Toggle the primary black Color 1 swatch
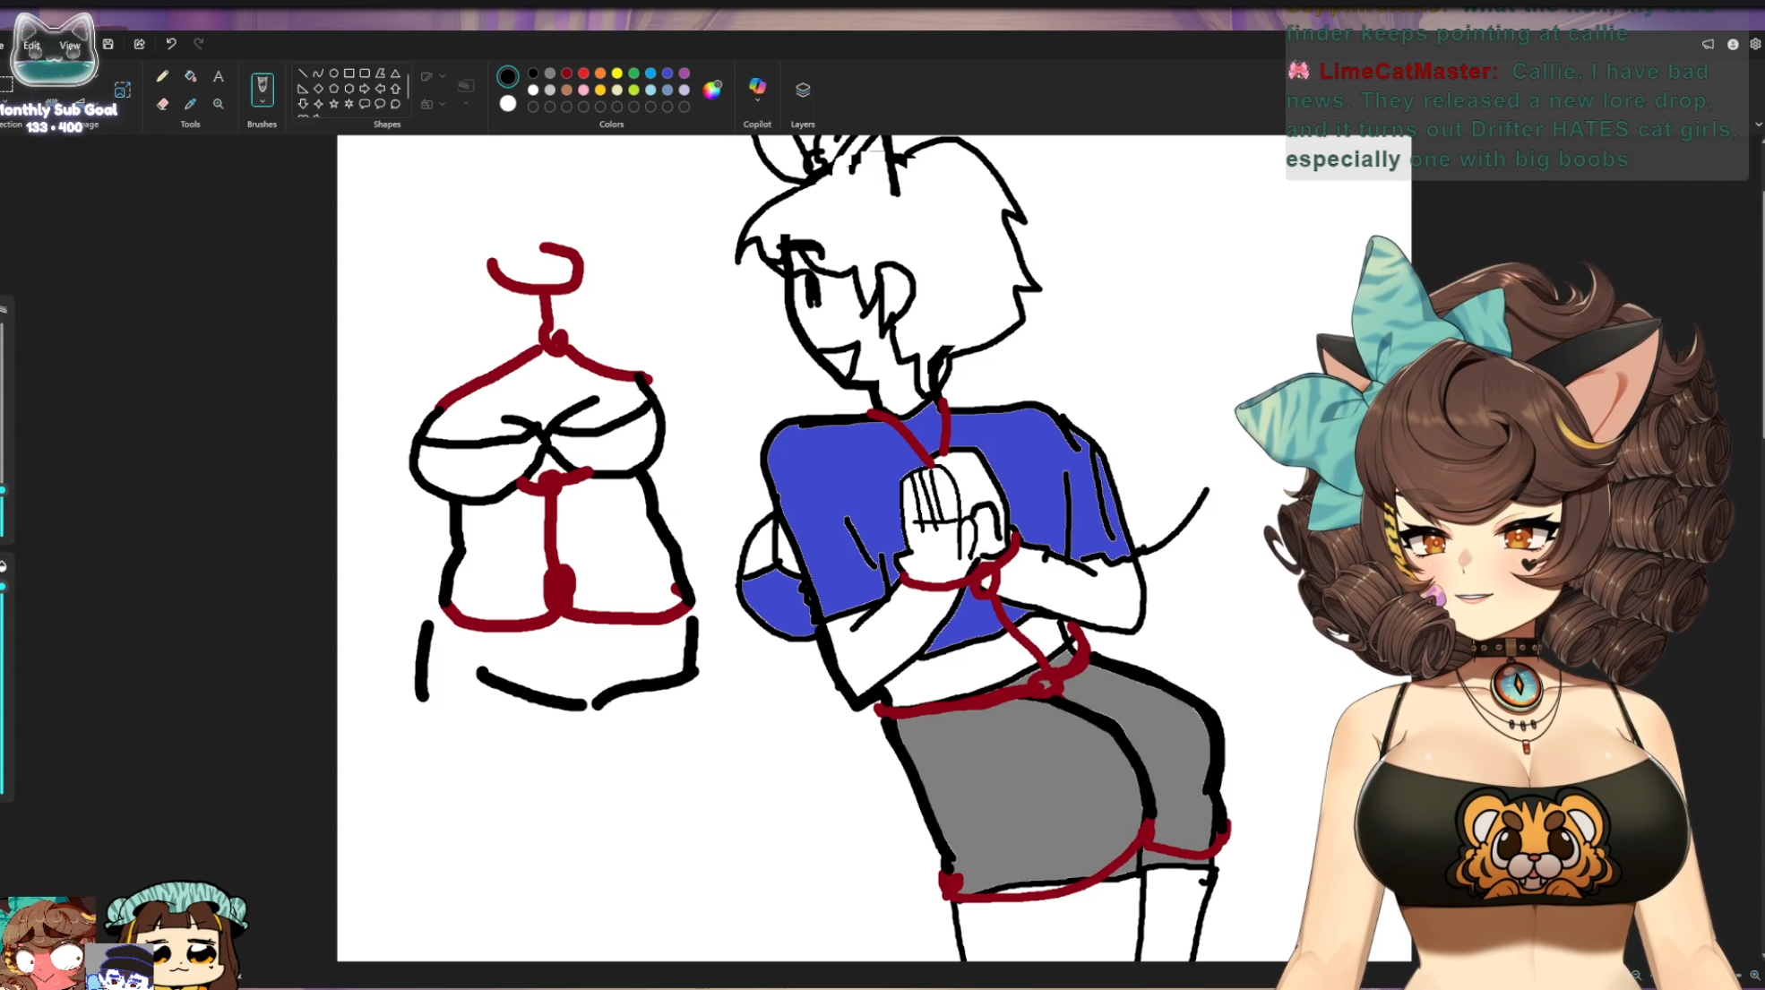 [x=508, y=76]
